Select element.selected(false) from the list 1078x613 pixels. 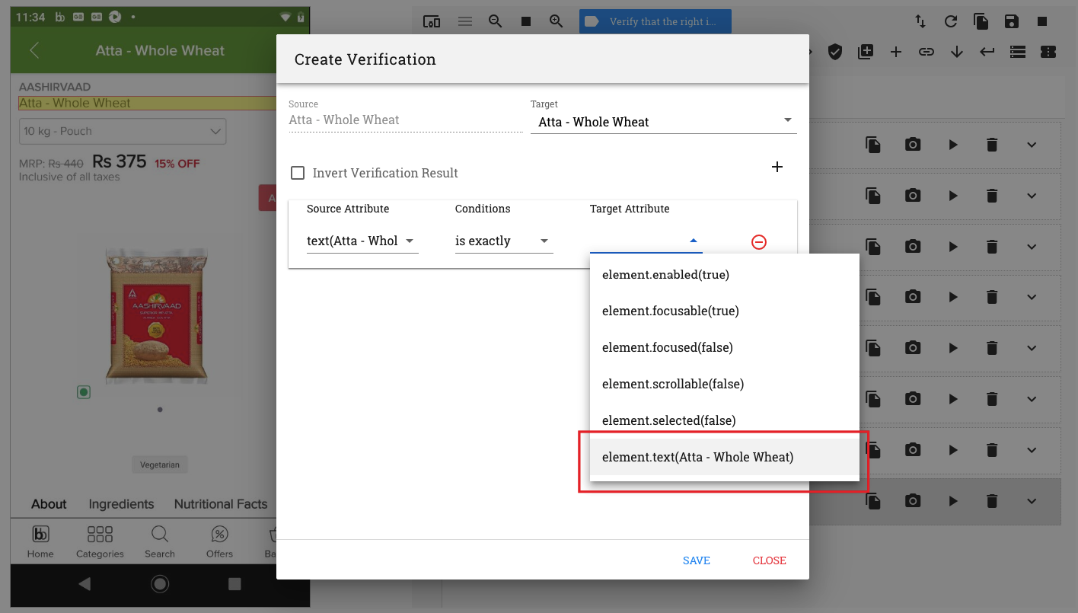pyautogui.click(x=725, y=420)
